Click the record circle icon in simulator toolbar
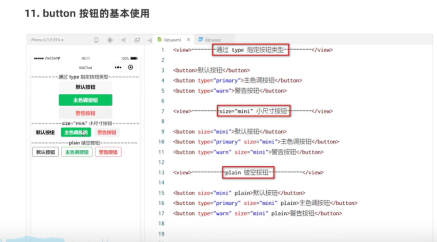The height and width of the screenshot is (242, 437). [x=110, y=40]
